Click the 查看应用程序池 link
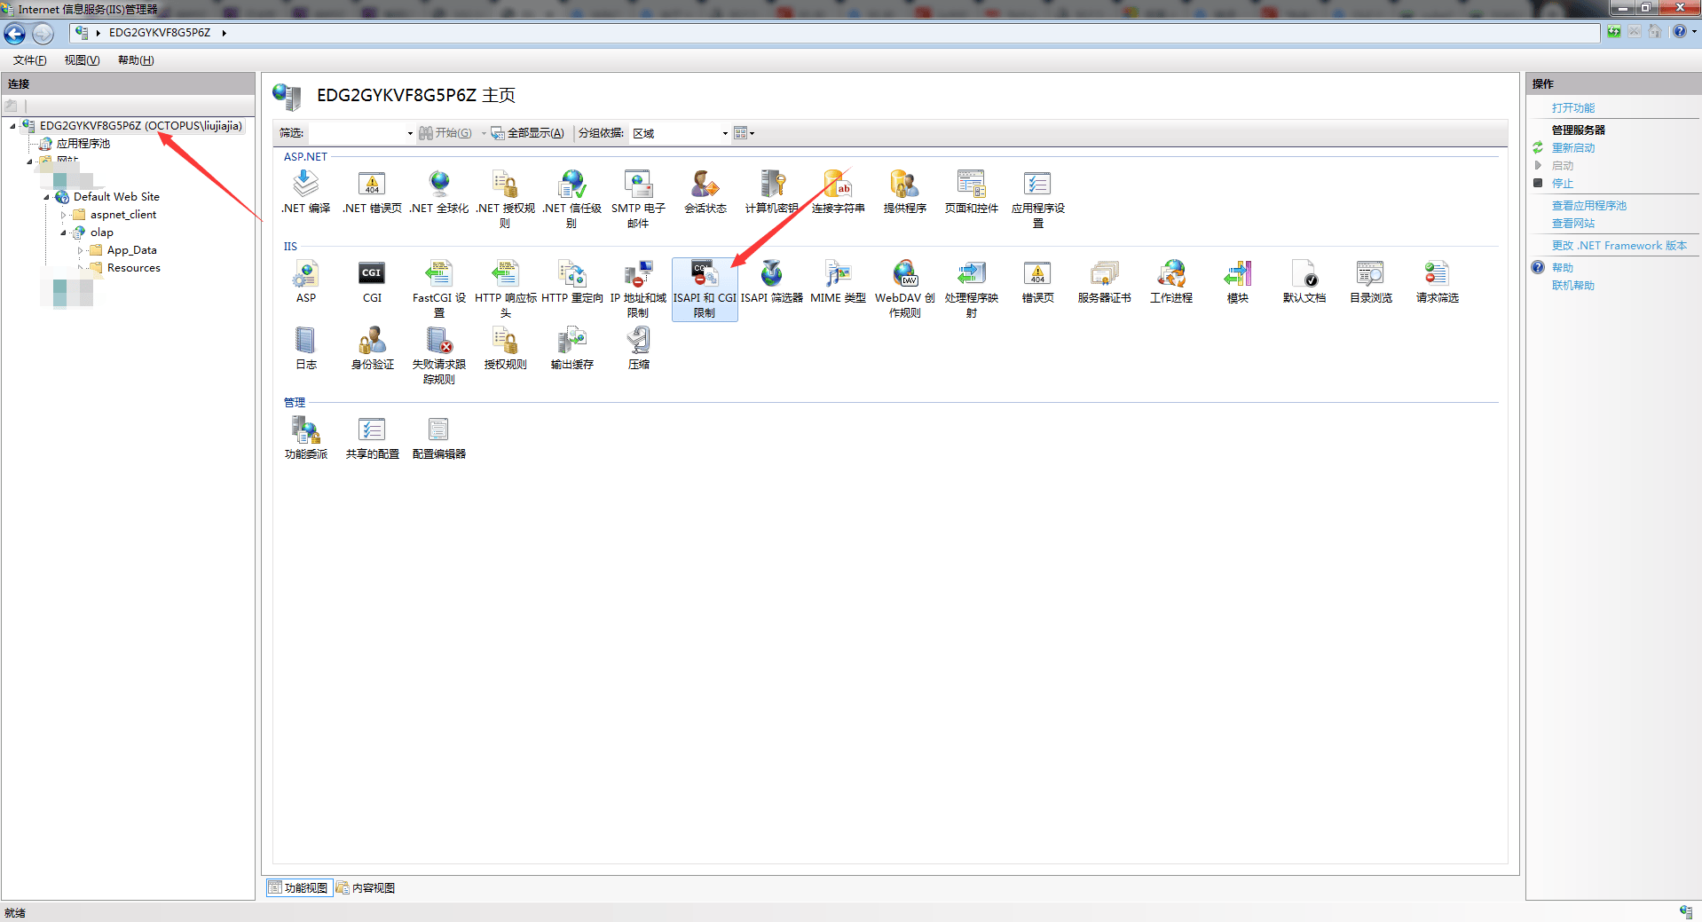This screenshot has width=1702, height=922. pyautogui.click(x=1588, y=206)
